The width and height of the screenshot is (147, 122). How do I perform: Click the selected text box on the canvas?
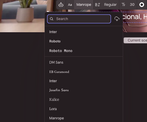(x=135, y=17)
